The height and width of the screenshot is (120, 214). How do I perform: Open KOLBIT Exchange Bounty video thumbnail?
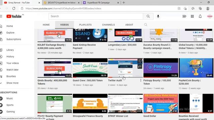[x=55, y=35]
